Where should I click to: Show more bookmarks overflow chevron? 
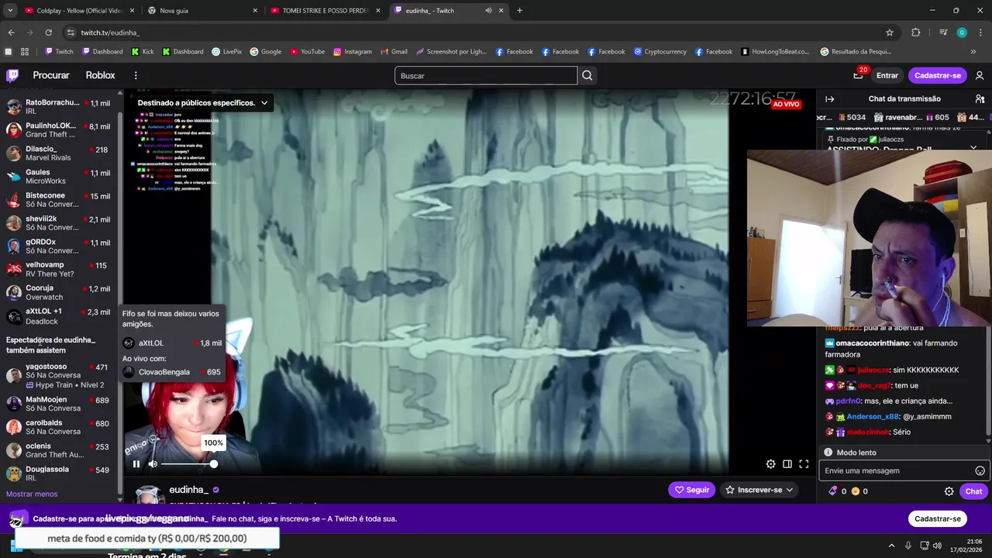[973, 52]
